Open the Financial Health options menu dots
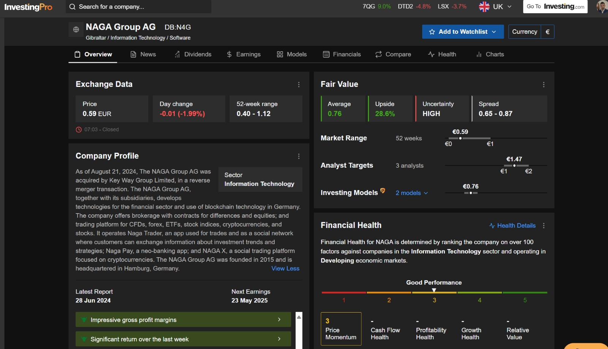The image size is (608, 349). click(x=544, y=226)
